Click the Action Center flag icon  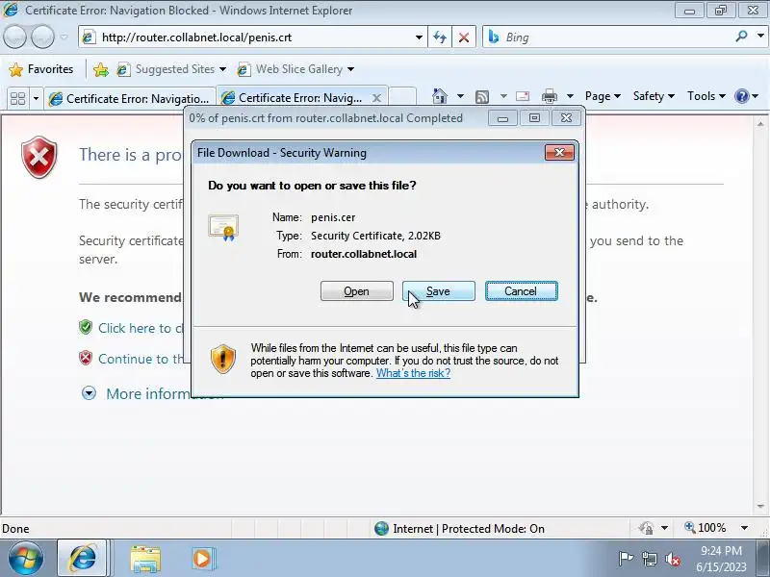pyautogui.click(x=626, y=559)
